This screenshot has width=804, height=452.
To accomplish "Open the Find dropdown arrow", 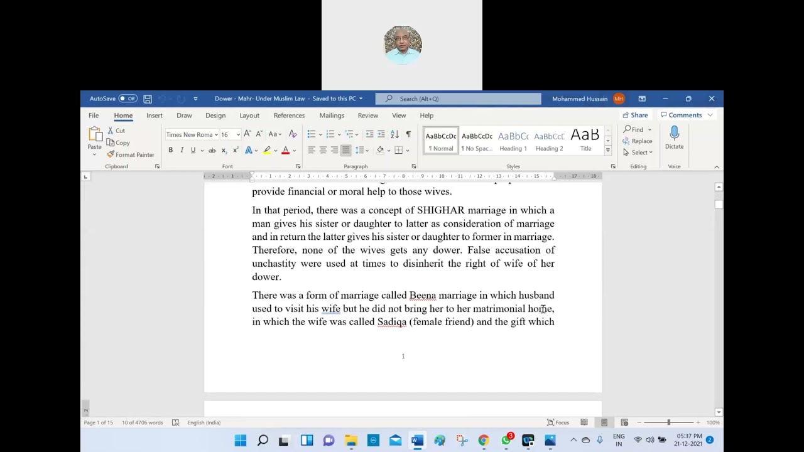I will pos(649,130).
